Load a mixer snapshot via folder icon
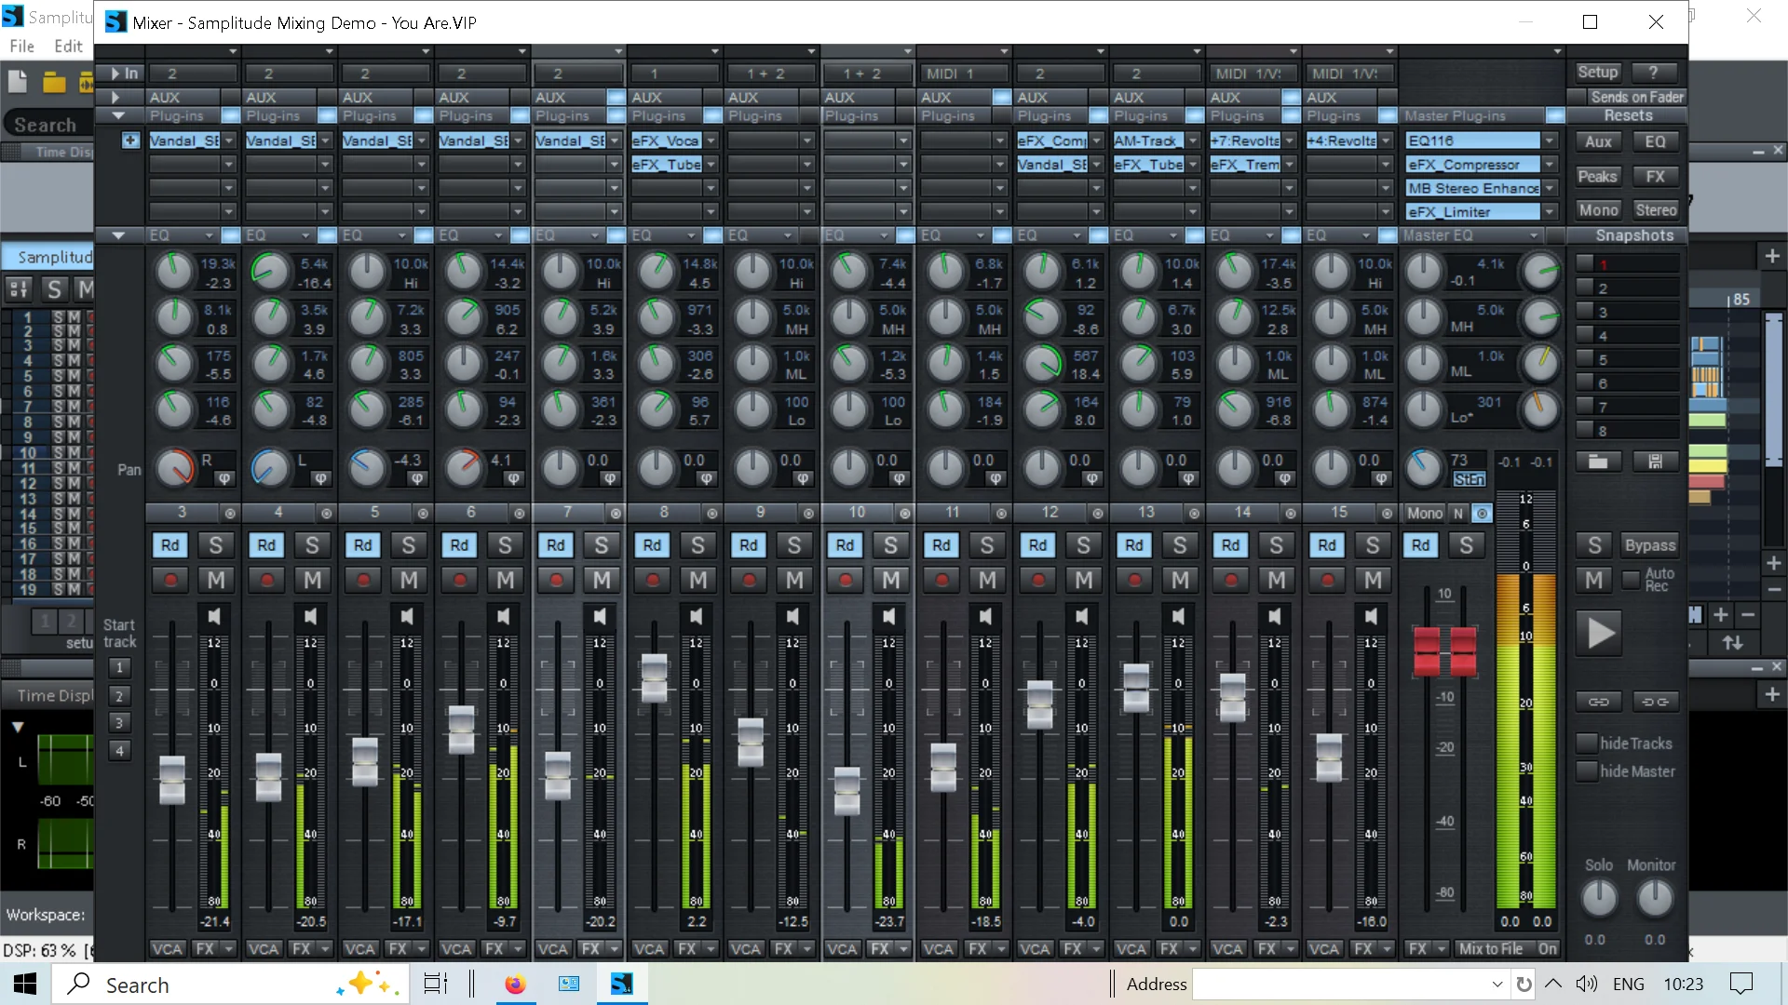Screen dimensions: 1788x1005 1598,462
